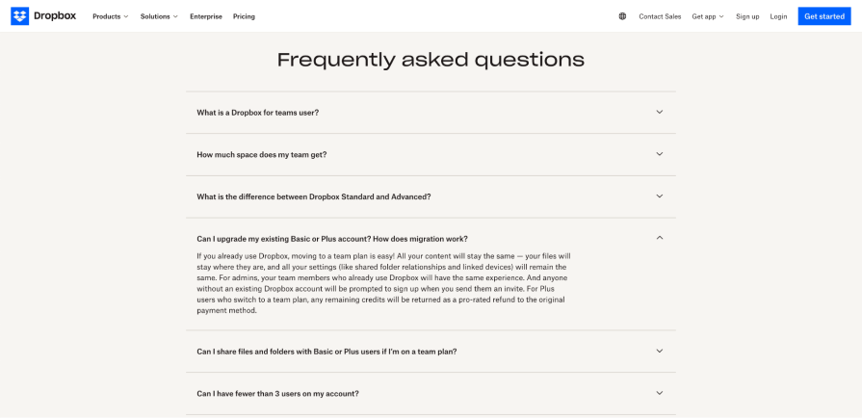The image size is (862, 418).
Task: Open the Products dropdown menu
Action: (110, 16)
